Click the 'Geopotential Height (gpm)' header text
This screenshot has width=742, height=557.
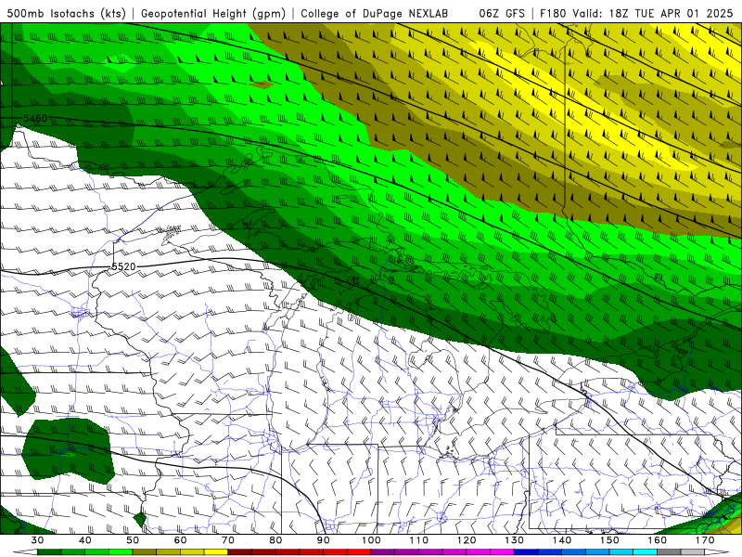213,13
